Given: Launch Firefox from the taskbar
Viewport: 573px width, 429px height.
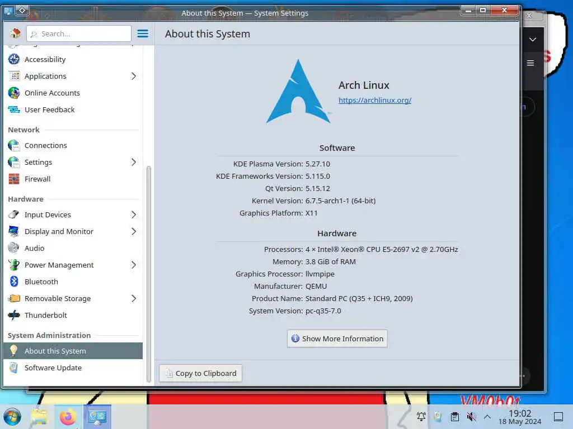Looking at the screenshot, I should point(68,417).
